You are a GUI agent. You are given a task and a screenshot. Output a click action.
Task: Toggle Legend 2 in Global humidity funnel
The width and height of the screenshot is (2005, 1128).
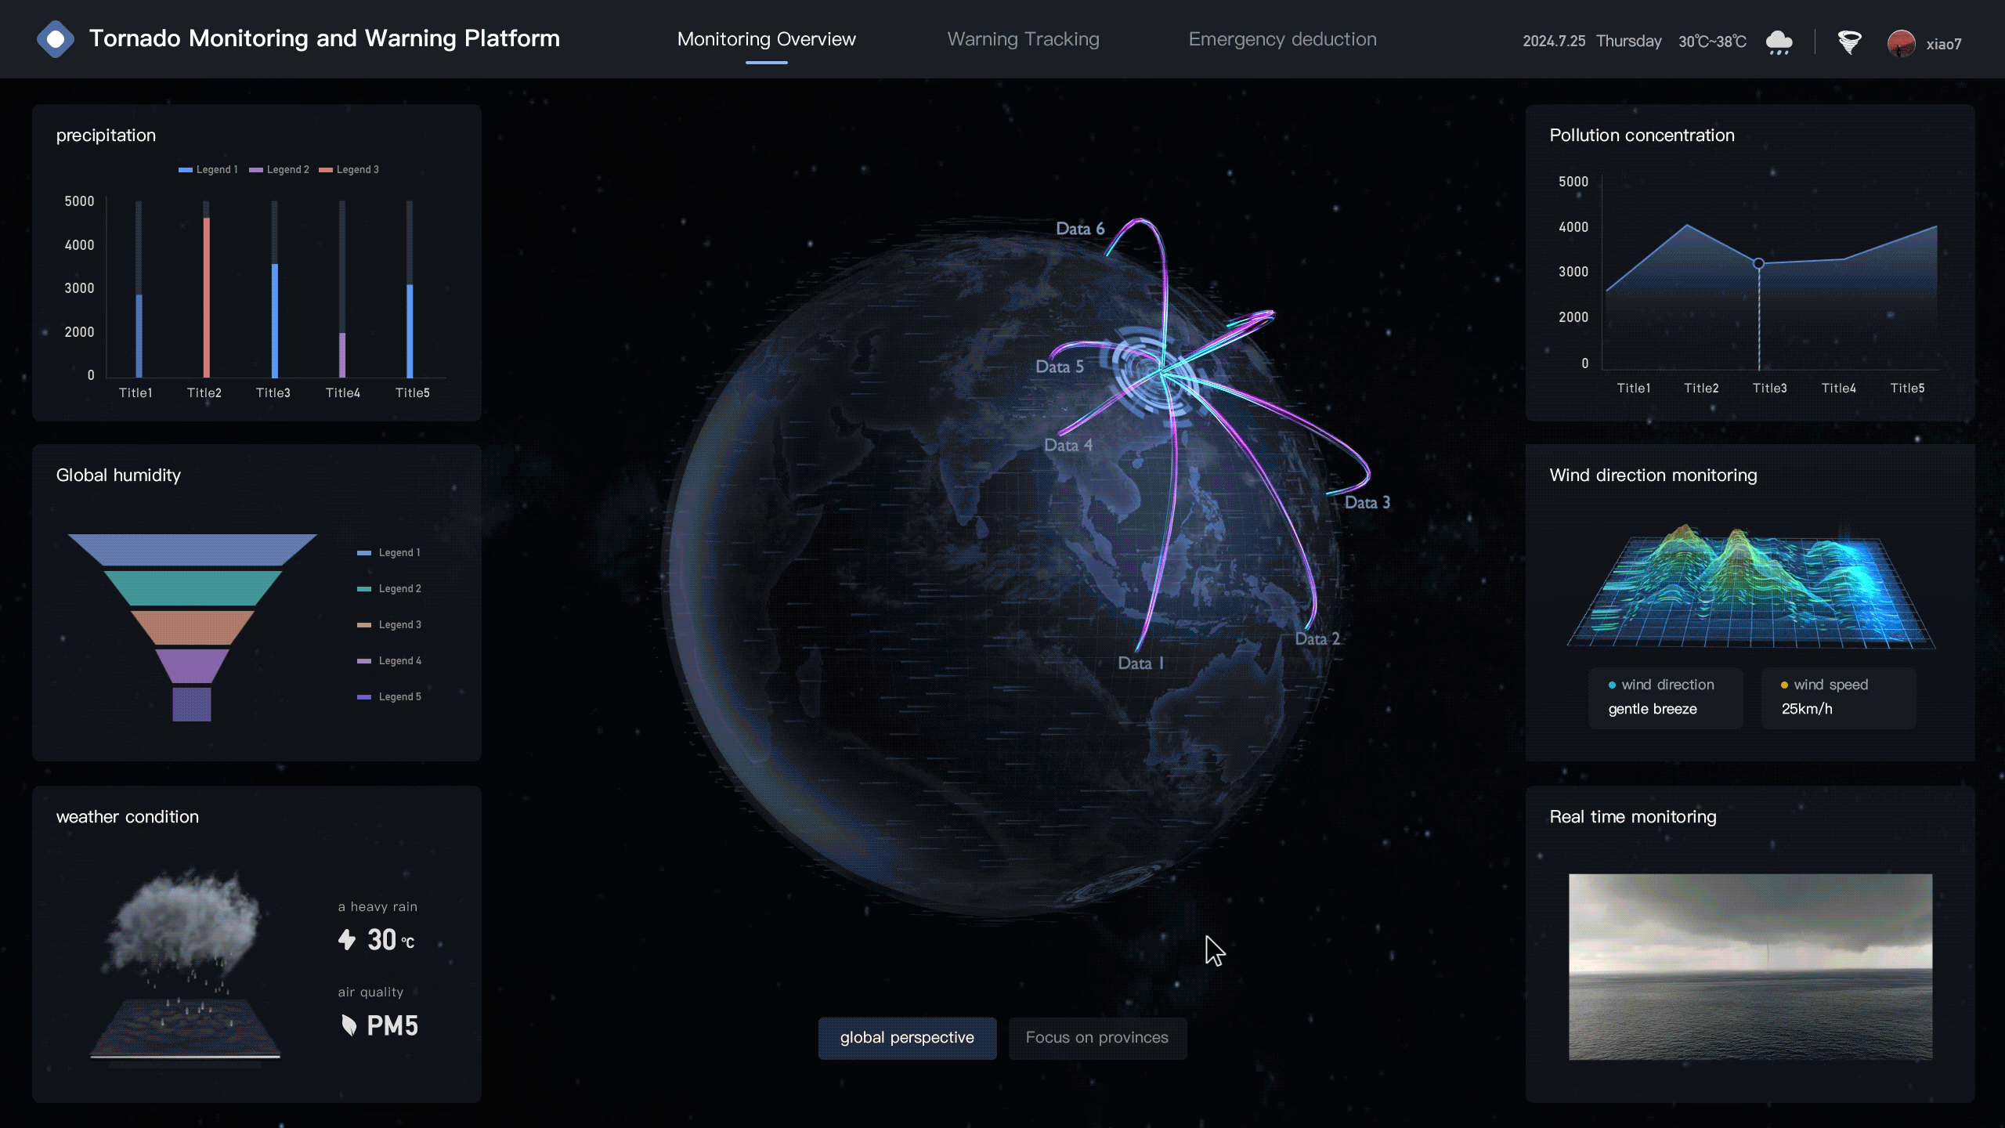coord(388,588)
